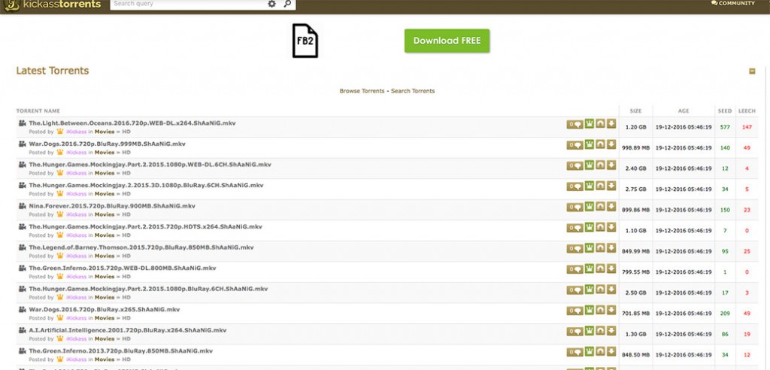Screen dimensions: 770x370
Task: Open comments on Green.Inferno.2013 850MB torrent
Action: pos(574,352)
